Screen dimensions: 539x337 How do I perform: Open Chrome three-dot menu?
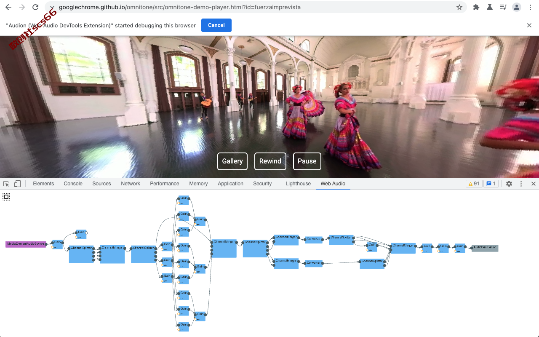coord(530,7)
